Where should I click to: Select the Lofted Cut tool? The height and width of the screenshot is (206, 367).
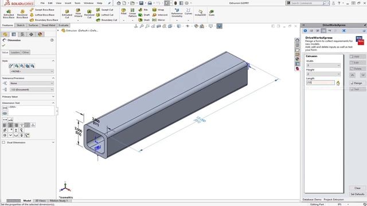[105, 15]
